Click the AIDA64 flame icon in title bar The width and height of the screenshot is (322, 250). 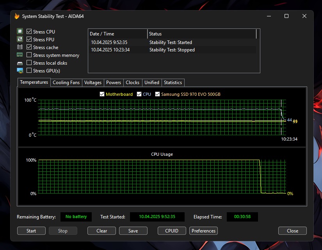17,16
